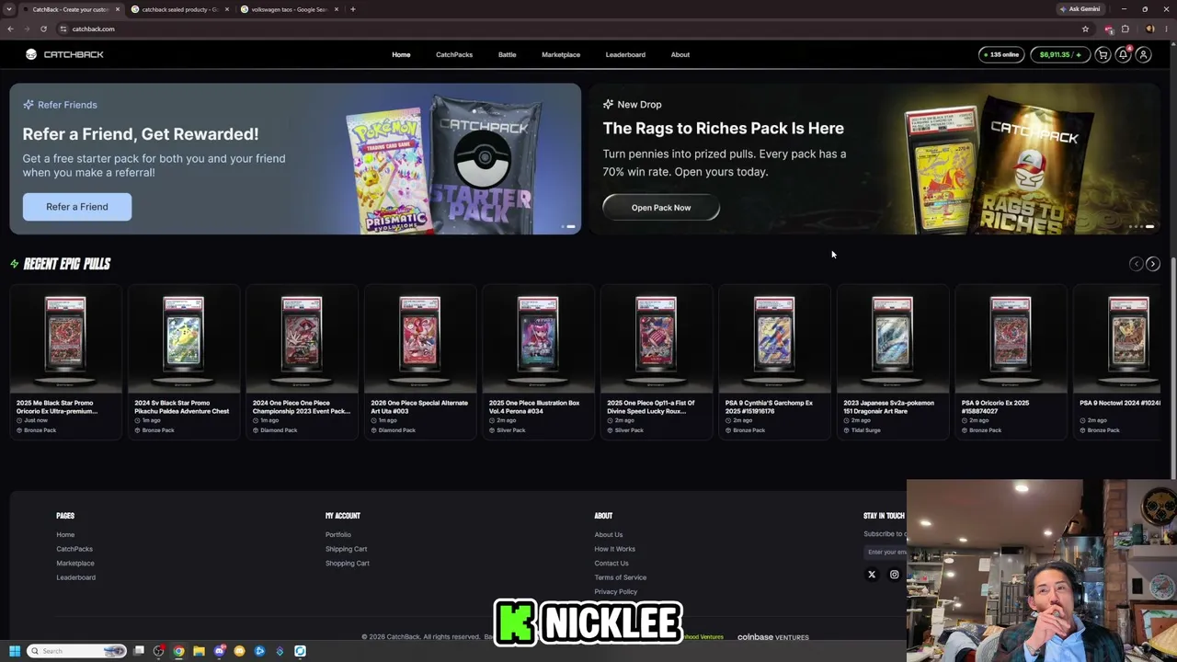The width and height of the screenshot is (1177, 662).
Task: Open OBS Studio from the taskbar
Action: pos(159,651)
